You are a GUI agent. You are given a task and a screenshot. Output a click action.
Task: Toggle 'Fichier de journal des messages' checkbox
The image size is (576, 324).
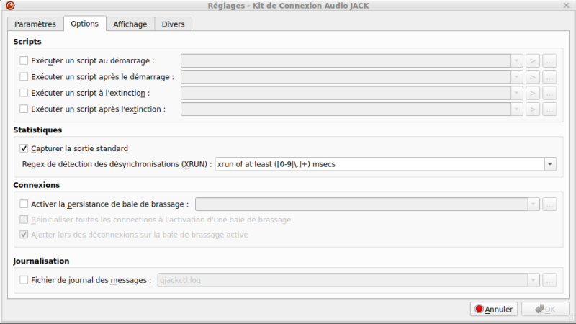(x=24, y=280)
